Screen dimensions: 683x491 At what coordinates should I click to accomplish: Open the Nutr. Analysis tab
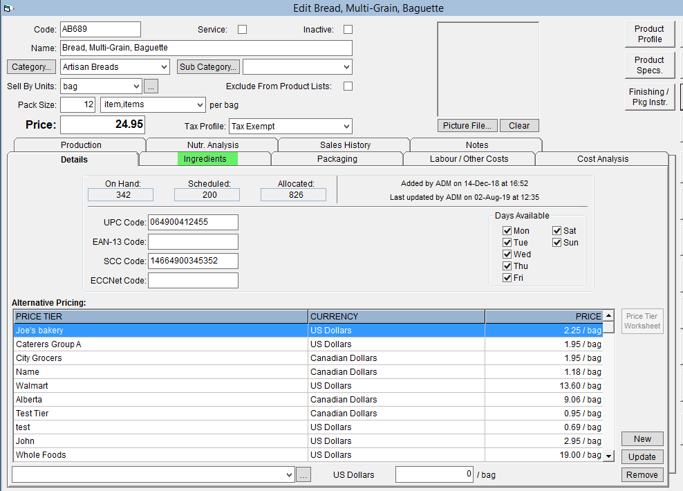tap(213, 145)
